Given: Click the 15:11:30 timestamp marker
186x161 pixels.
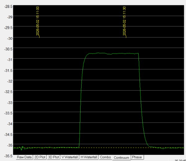Looking at the screenshot, I should tap(124, 21).
